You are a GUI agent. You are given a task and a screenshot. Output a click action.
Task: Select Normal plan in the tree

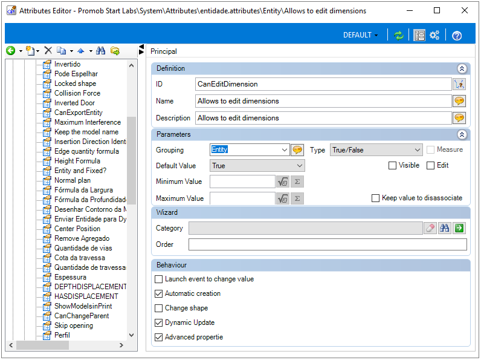pyautogui.click(x=73, y=180)
